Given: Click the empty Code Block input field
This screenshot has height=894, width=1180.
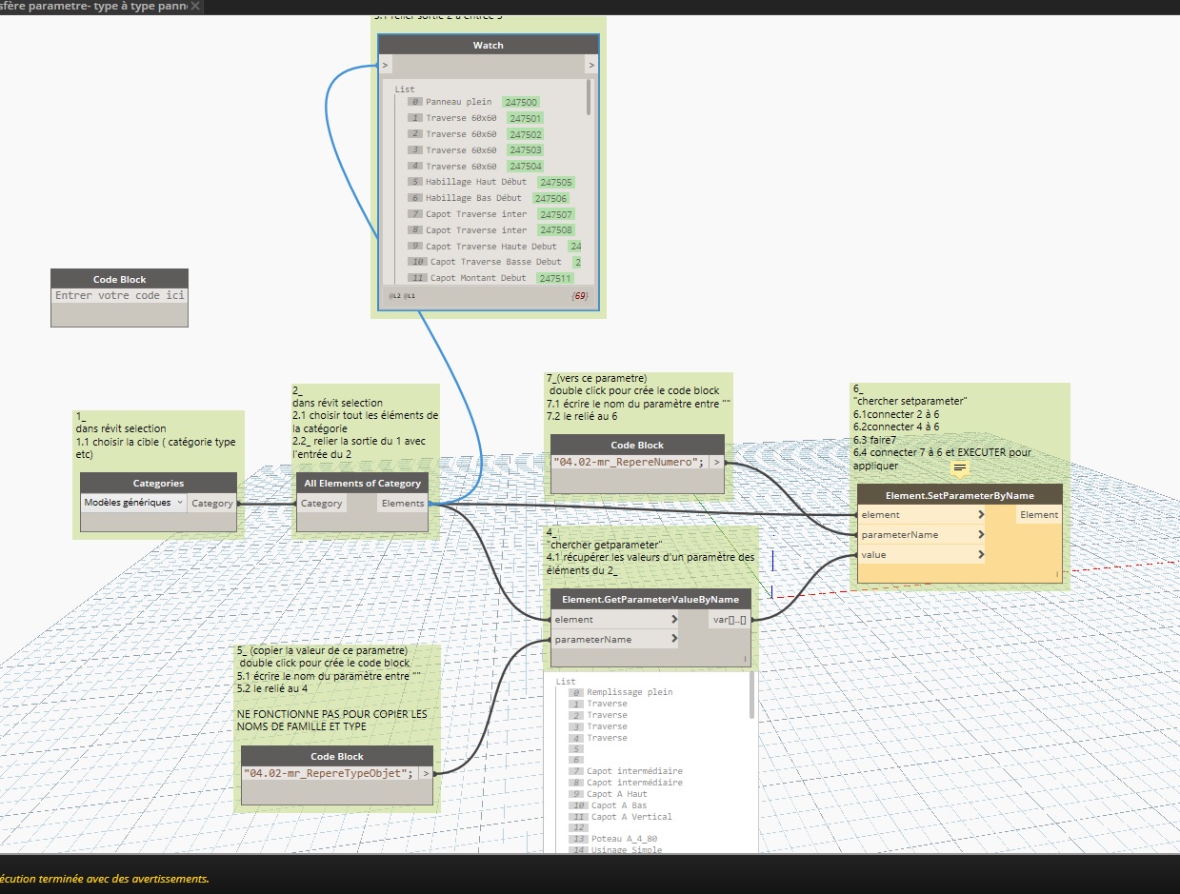Looking at the screenshot, I should click(119, 296).
